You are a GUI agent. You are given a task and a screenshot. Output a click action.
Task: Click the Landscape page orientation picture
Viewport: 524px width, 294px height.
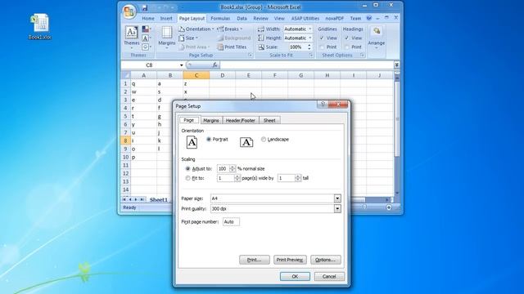click(x=246, y=142)
